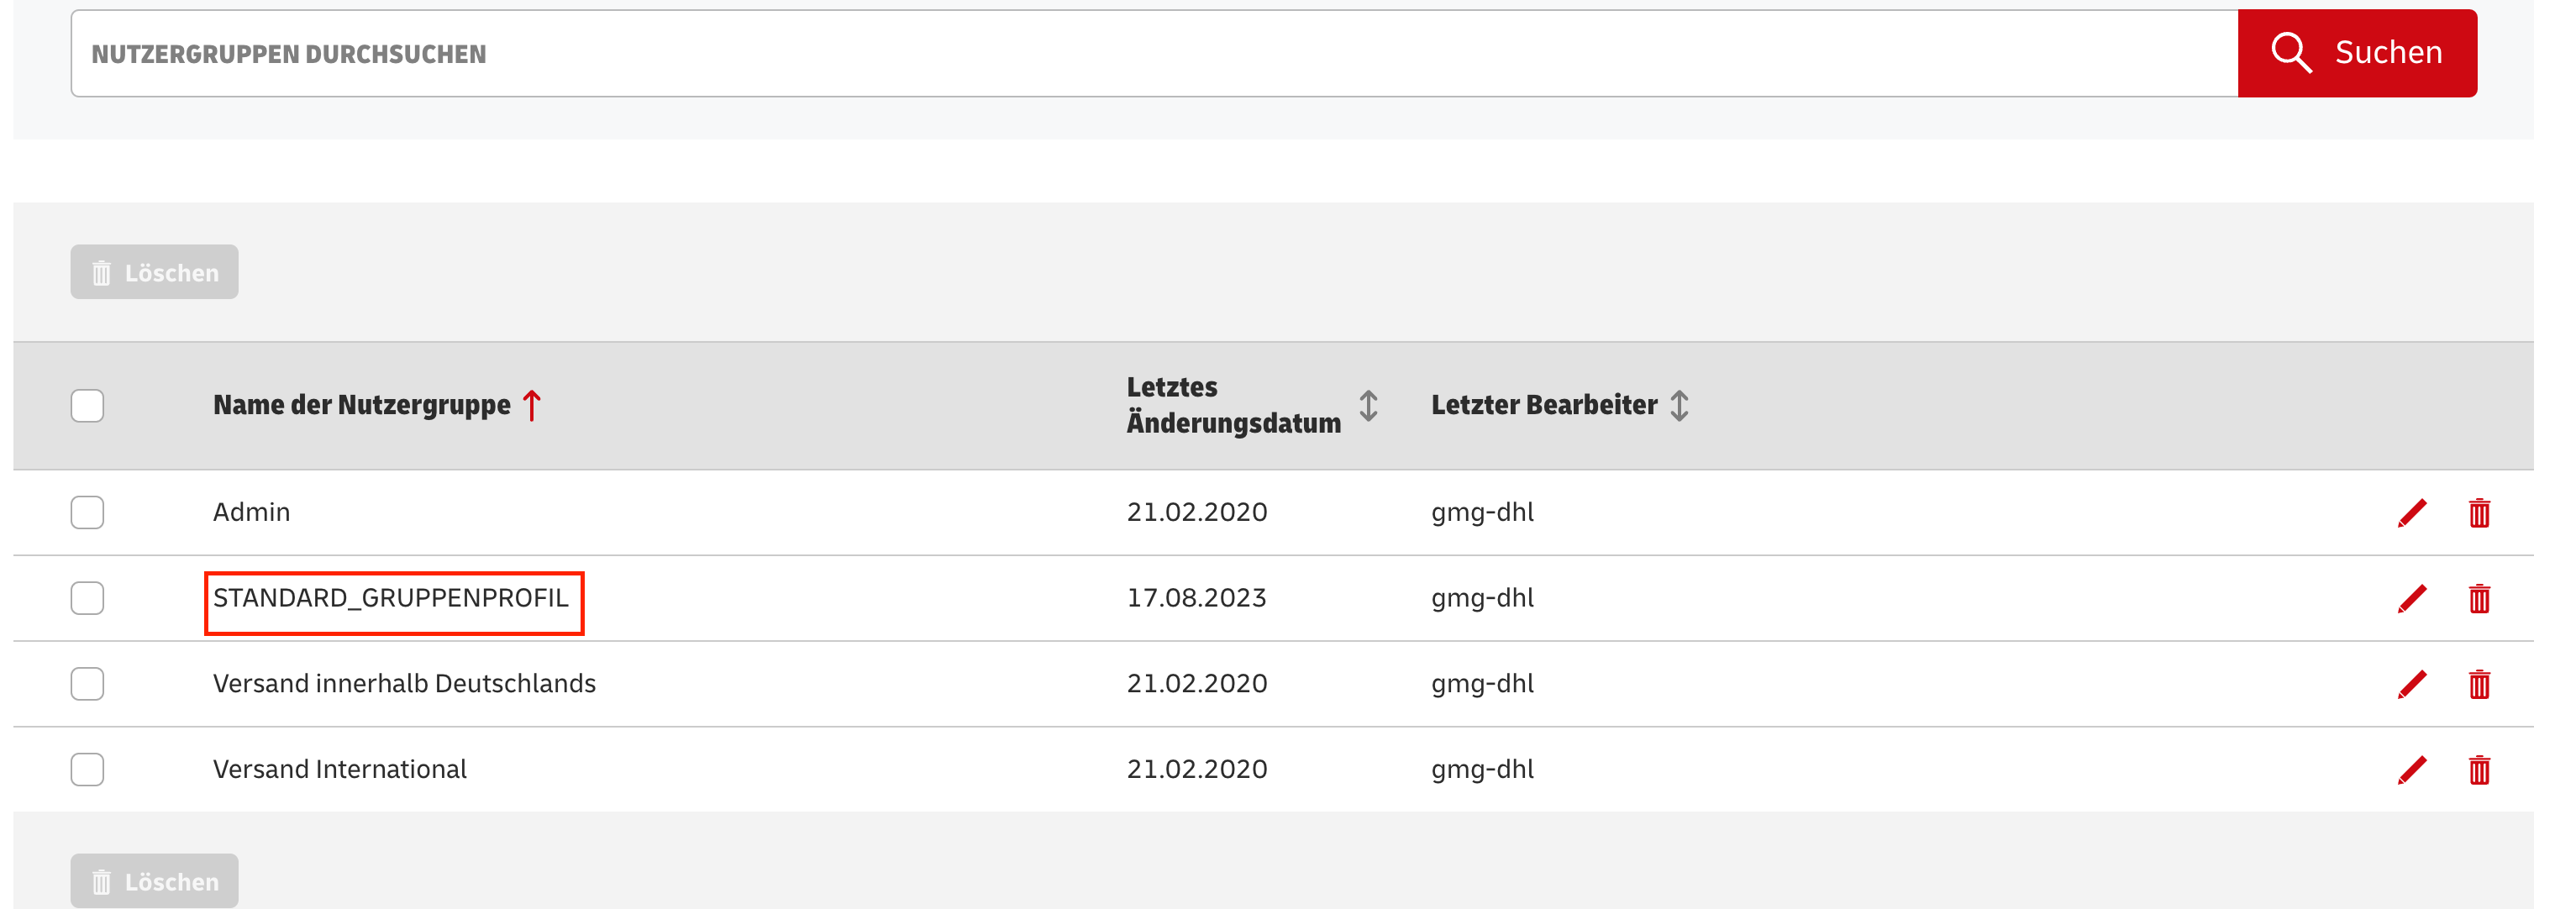Toggle sorting on Letztes Änderungsdatum
This screenshot has width=2576, height=909.
pos(1369,406)
